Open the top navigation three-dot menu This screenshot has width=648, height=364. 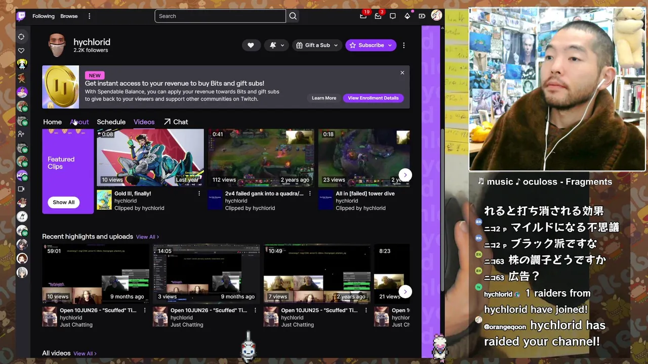coord(89,16)
